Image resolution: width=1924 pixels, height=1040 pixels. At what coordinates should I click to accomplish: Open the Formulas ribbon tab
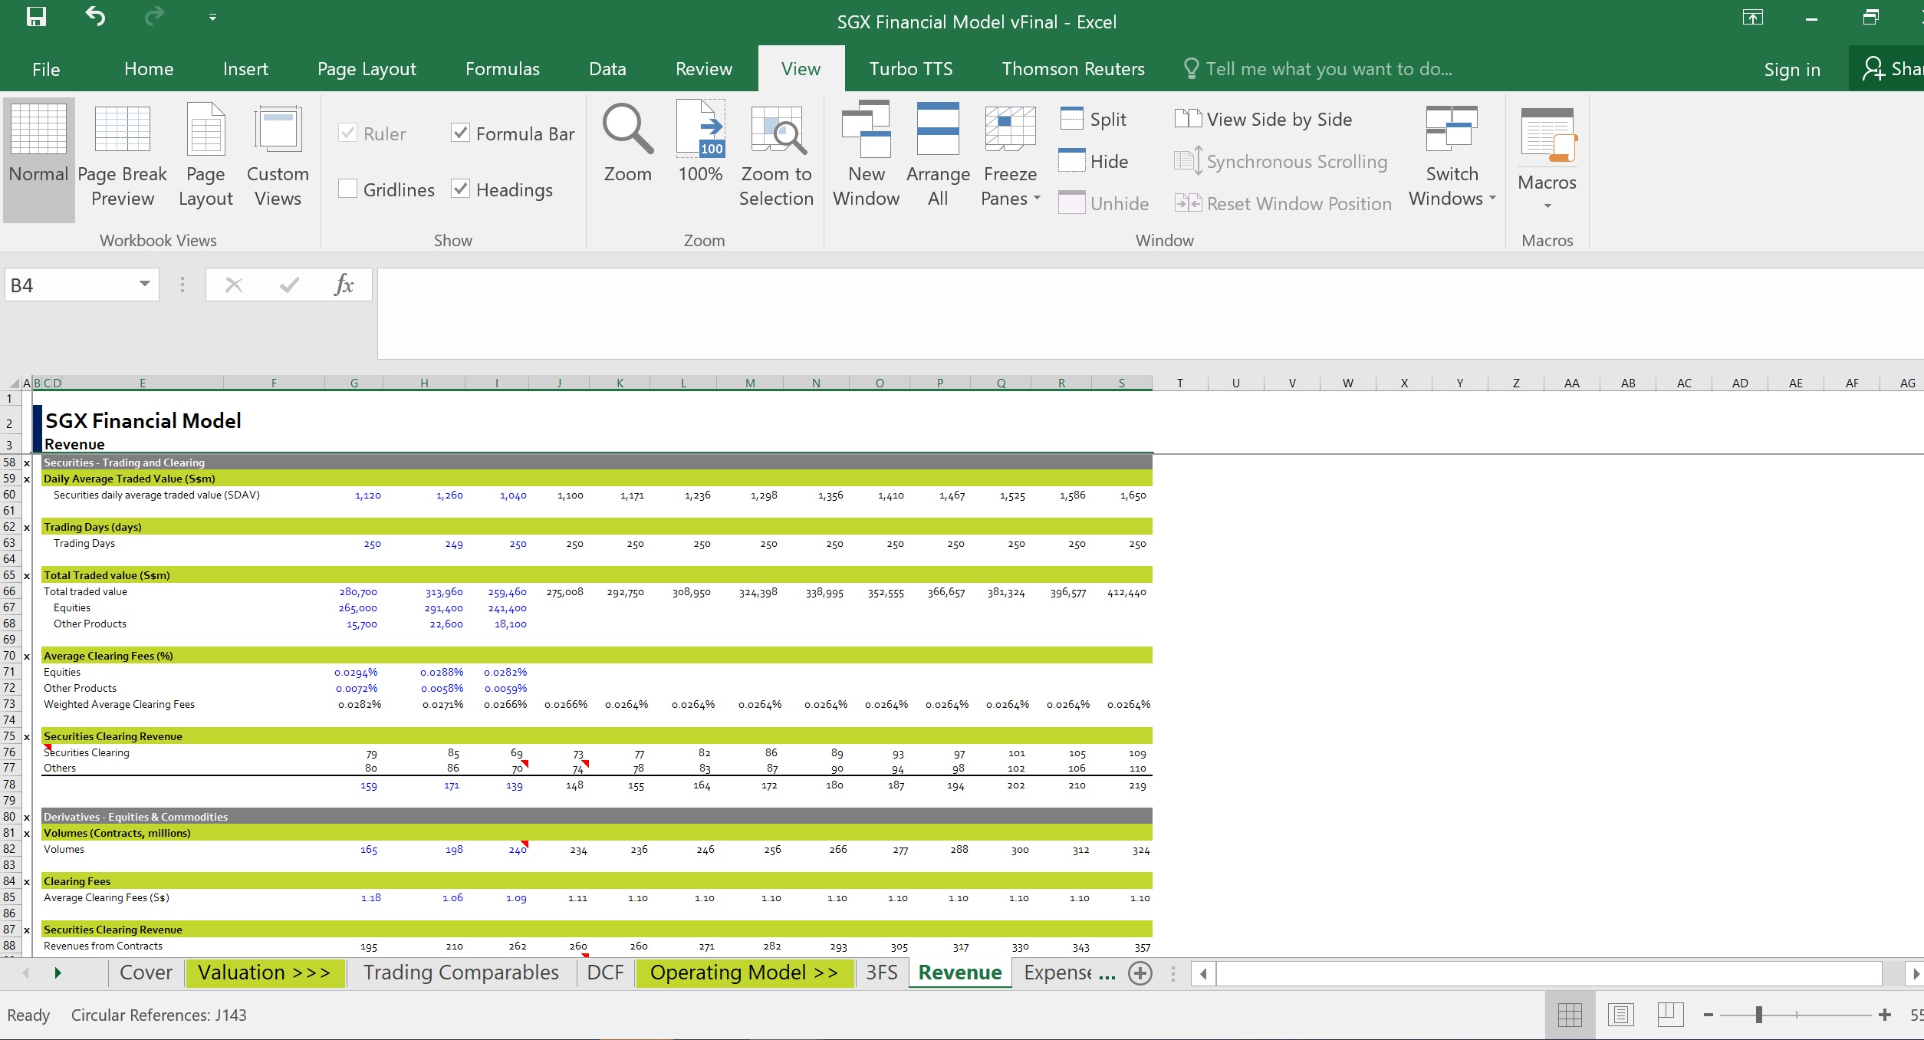coord(502,69)
